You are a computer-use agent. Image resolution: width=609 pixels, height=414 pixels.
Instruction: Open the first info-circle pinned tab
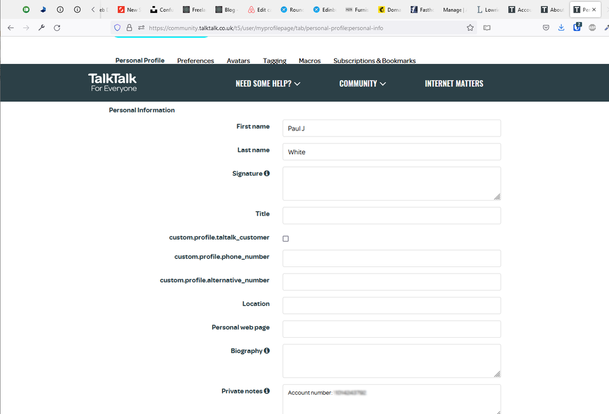pyautogui.click(x=60, y=9)
